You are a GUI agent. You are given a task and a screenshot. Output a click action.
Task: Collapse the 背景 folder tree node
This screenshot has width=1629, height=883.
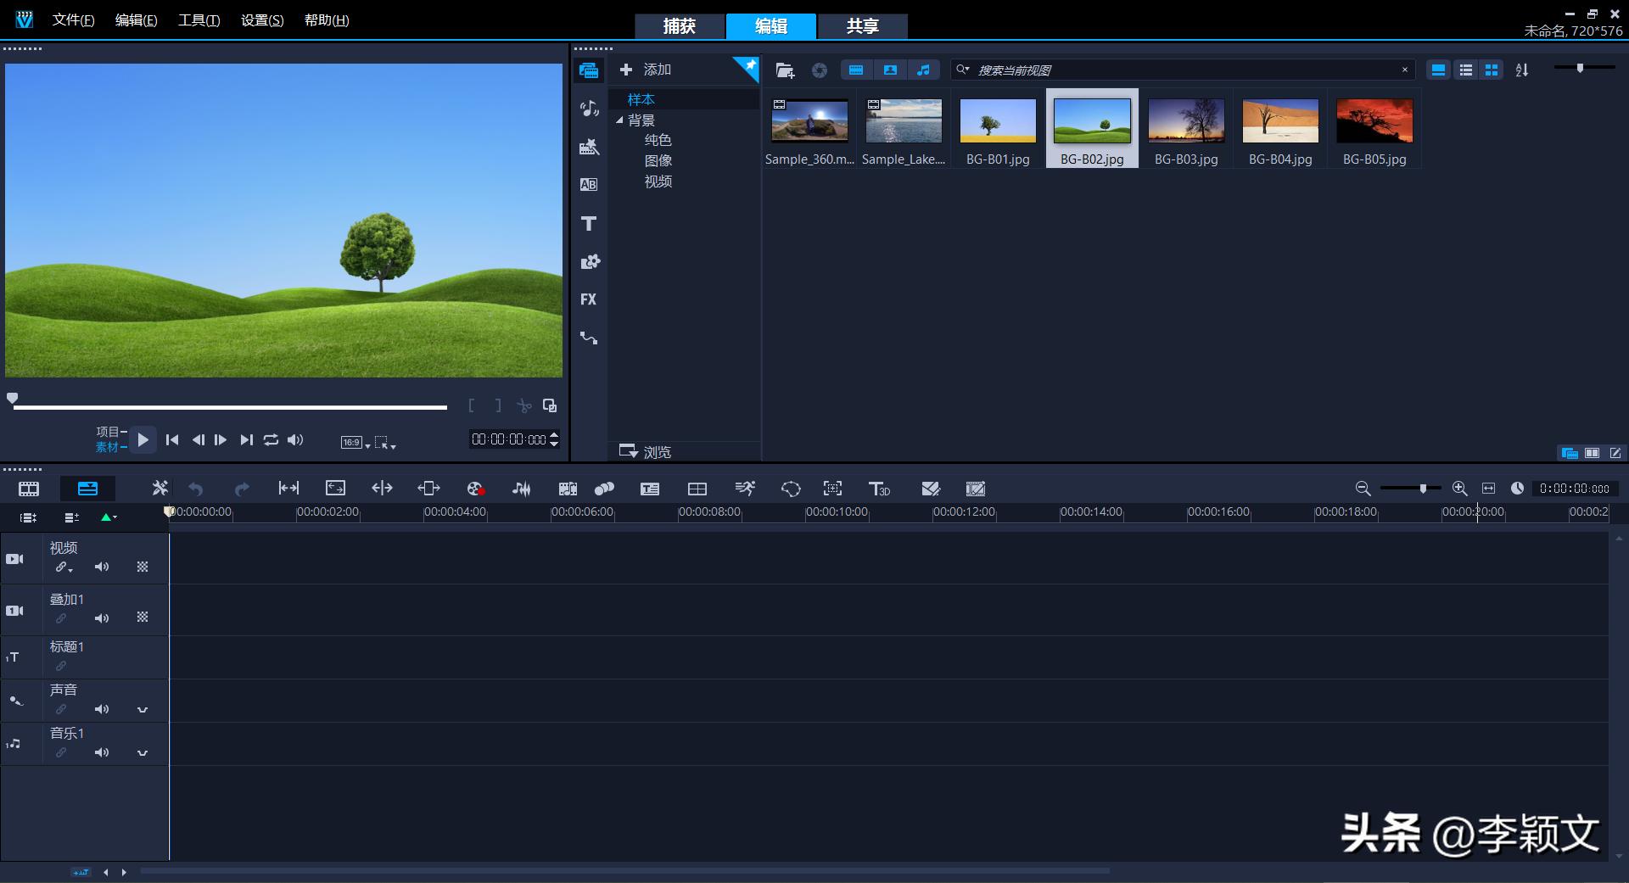coord(619,120)
